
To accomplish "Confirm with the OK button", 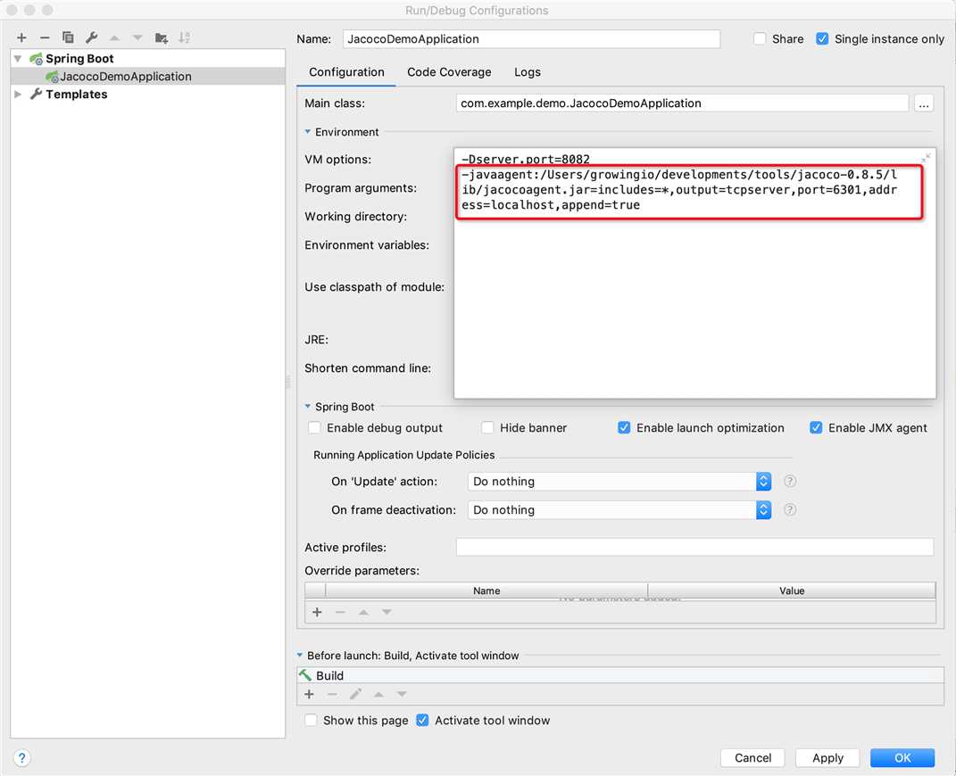I will coord(902,758).
